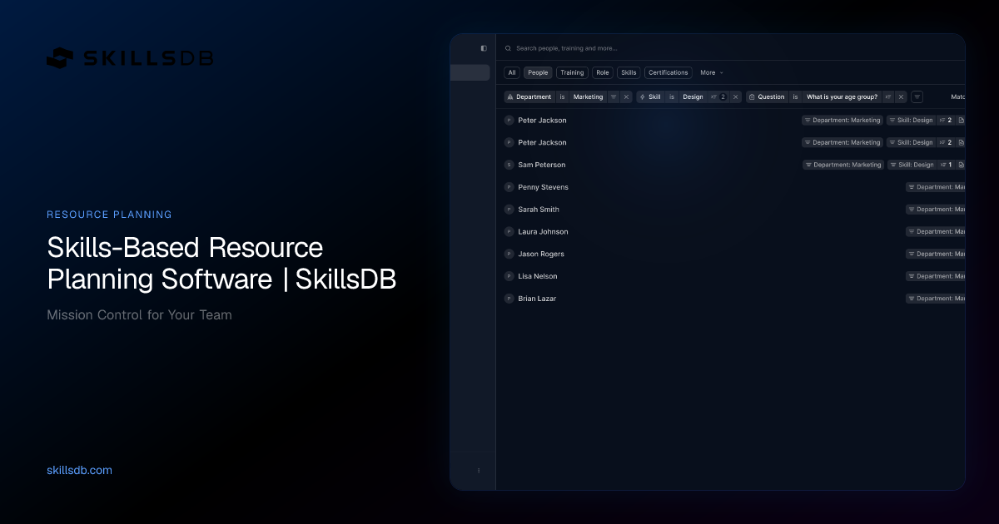999x524 pixels.
Task: Open the Marketing value selector
Action: [x=588, y=96]
